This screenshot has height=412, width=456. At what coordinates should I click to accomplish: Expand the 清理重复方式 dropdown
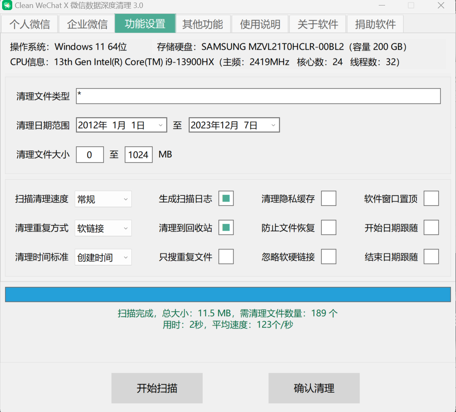click(103, 228)
